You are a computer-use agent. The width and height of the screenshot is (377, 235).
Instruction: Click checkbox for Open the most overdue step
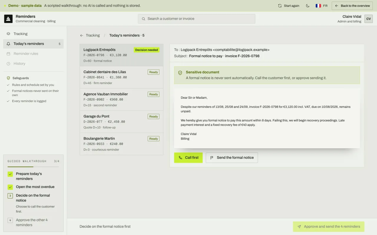tap(10, 187)
